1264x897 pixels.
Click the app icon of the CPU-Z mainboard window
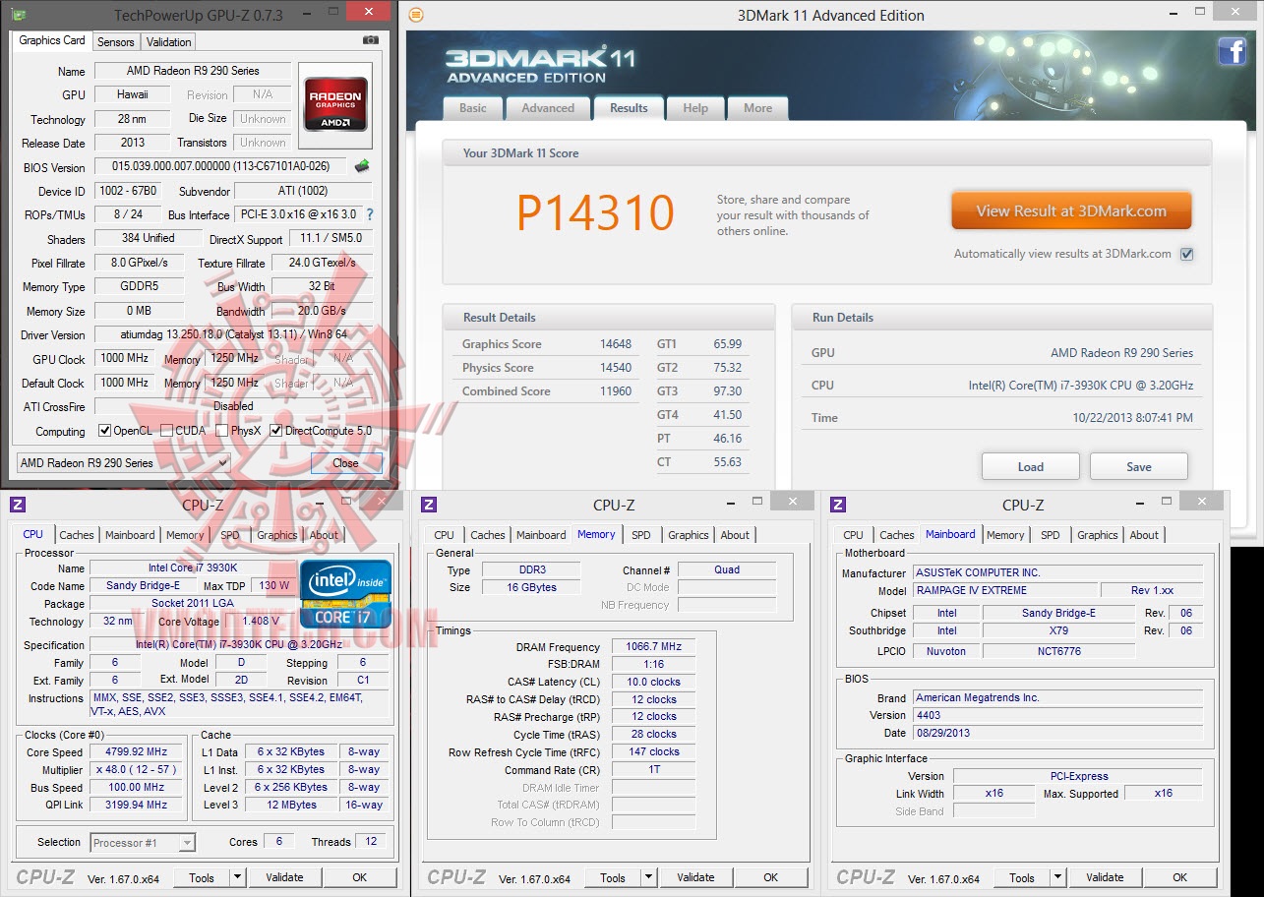click(x=837, y=505)
